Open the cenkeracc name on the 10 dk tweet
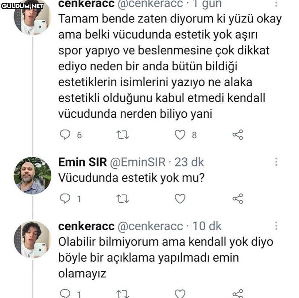 [86, 226]
